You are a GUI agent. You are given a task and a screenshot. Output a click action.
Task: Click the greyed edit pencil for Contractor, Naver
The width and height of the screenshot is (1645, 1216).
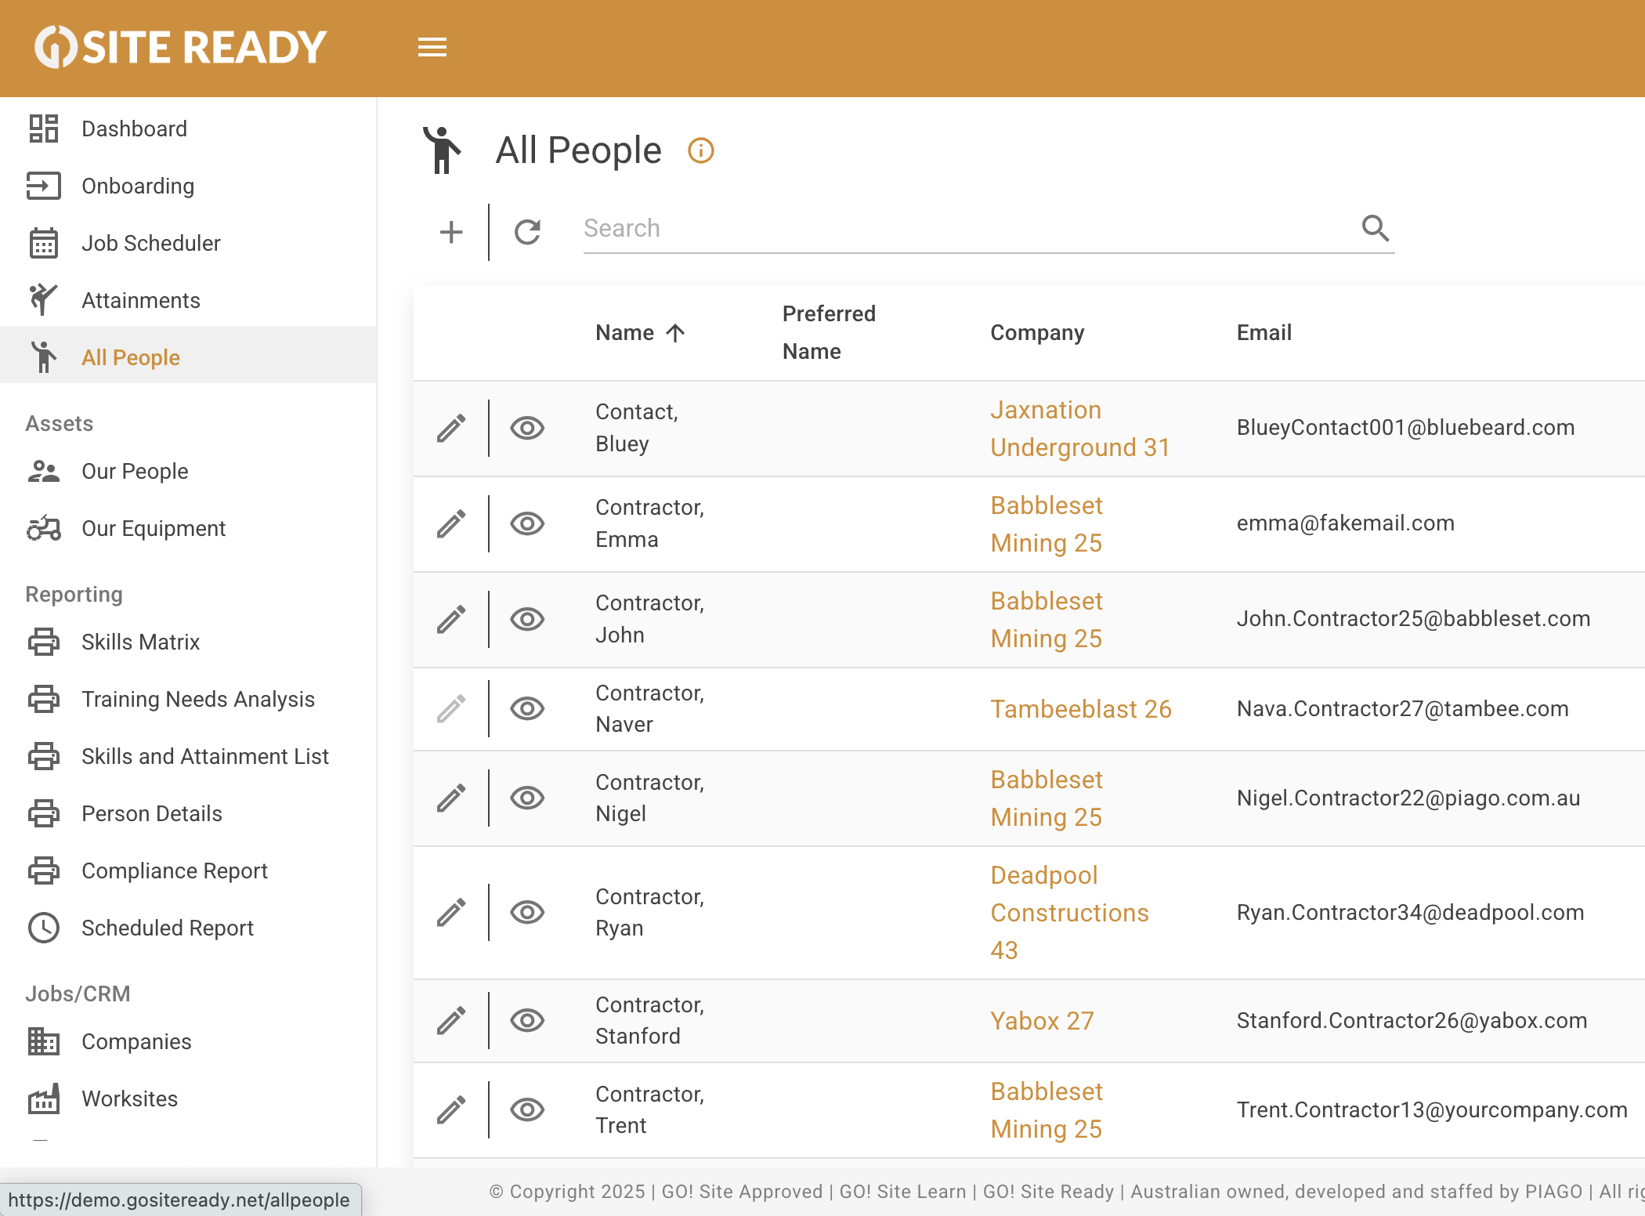coord(451,708)
